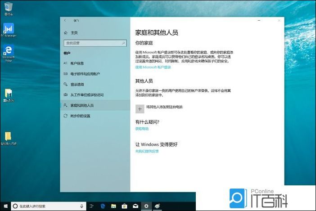Close the Settings window
This screenshot has width=316, height=211.
(x=279, y=20)
